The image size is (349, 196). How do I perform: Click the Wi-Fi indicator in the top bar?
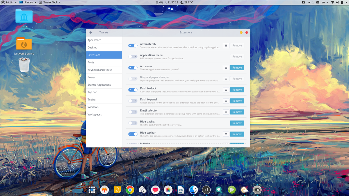point(332,2)
